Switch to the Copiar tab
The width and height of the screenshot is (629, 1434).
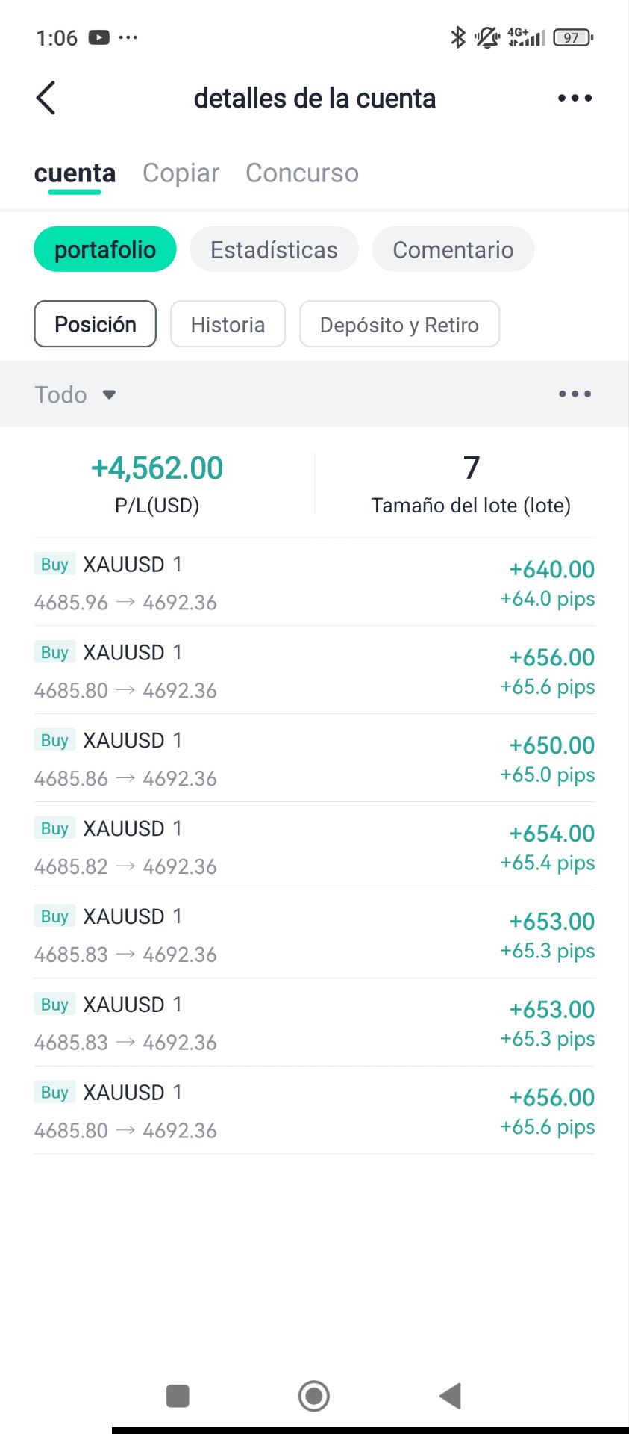(x=181, y=173)
